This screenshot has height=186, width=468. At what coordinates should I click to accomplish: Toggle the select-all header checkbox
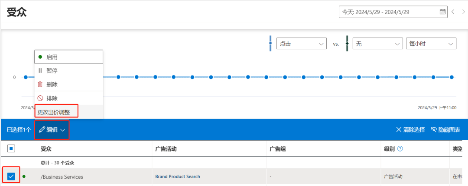coord(11,149)
